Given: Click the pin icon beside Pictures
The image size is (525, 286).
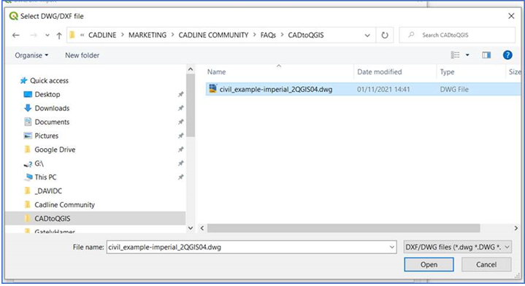Looking at the screenshot, I should click(181, 136).
